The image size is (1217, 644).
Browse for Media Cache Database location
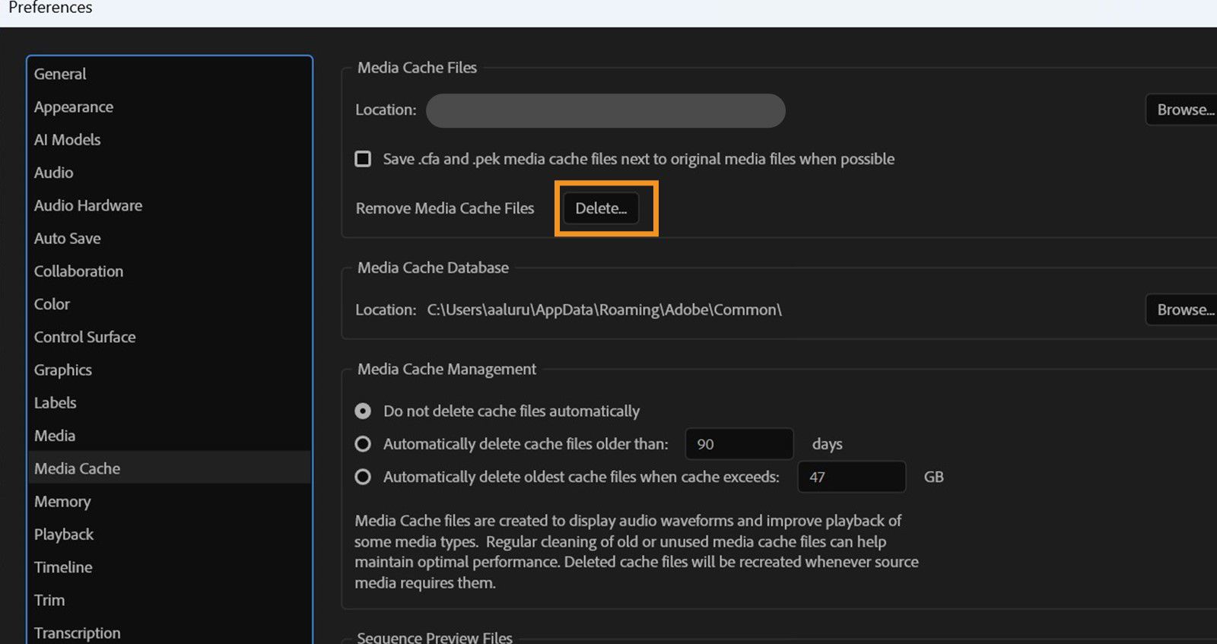(1184, 309)
